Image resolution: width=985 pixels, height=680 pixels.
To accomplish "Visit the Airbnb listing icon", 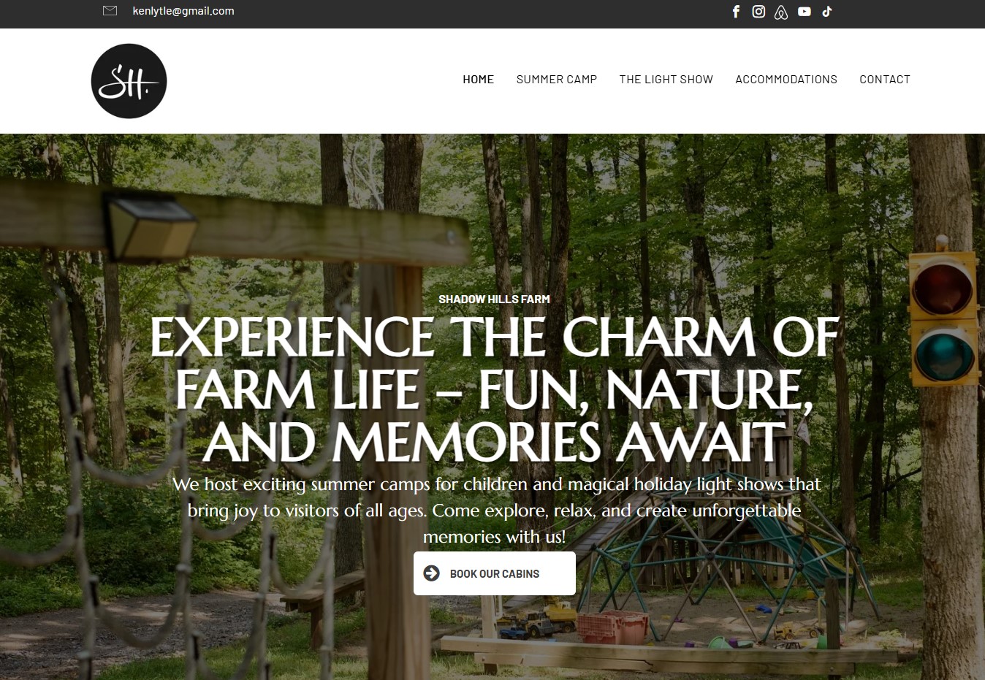I will [781, 12].
